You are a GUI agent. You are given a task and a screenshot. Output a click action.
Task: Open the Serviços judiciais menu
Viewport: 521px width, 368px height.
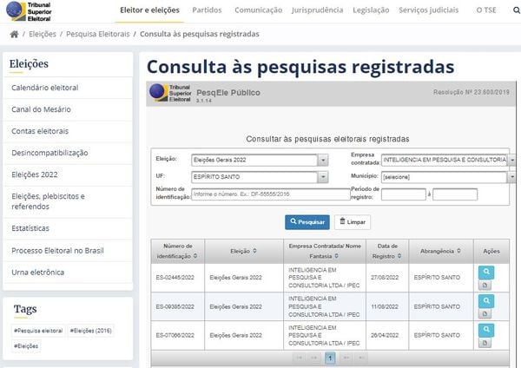(x=429, y=10)
